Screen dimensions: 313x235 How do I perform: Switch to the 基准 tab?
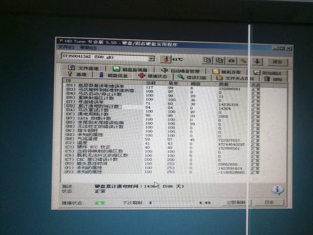tap(77, 74)
